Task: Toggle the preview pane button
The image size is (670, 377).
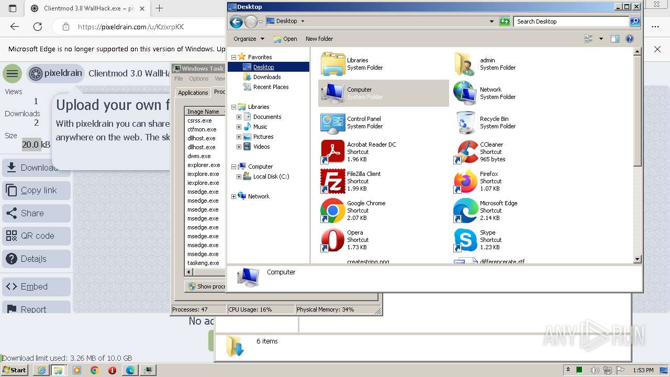Action: 615,39
